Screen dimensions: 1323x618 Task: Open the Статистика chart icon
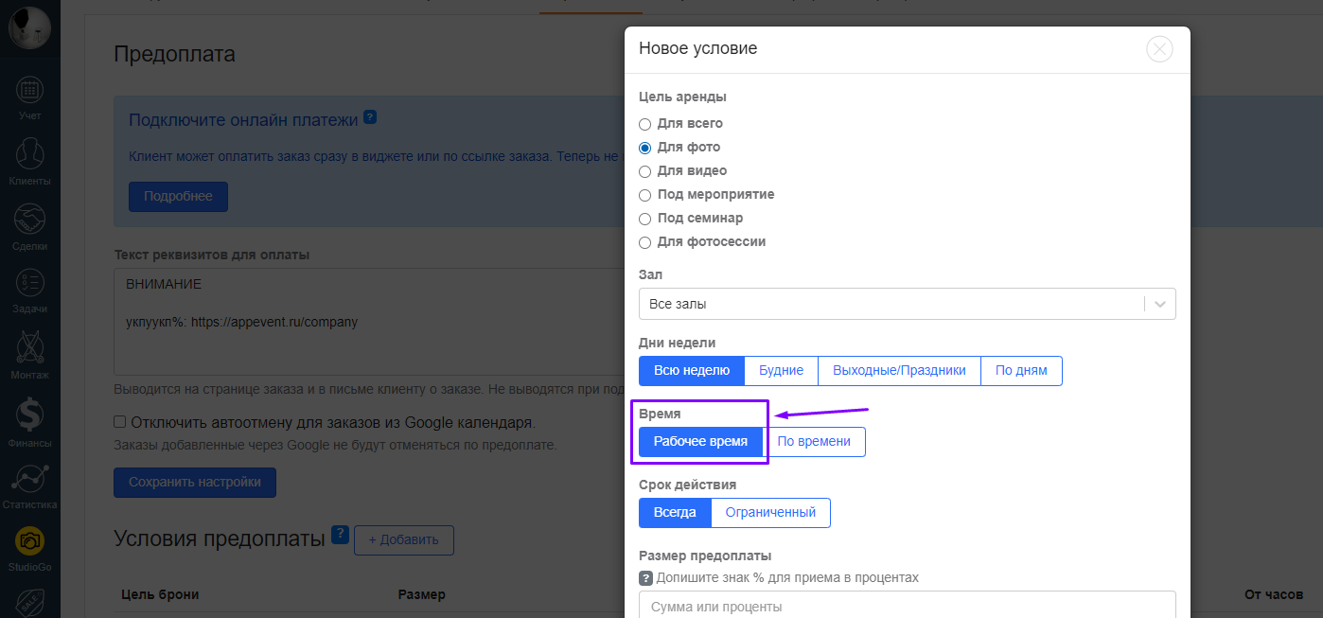(x=29, y=479)
